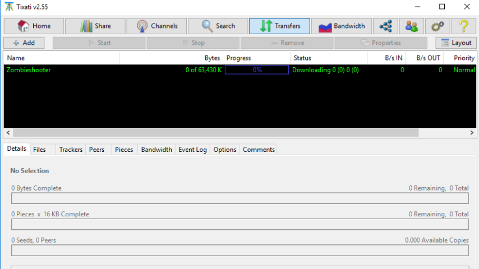Open the Channels section
Screen dimensions: 479x269
click(156, 26)
